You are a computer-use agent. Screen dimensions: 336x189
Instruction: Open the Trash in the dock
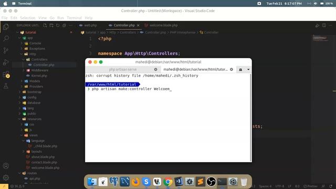[x=244, y=182]
